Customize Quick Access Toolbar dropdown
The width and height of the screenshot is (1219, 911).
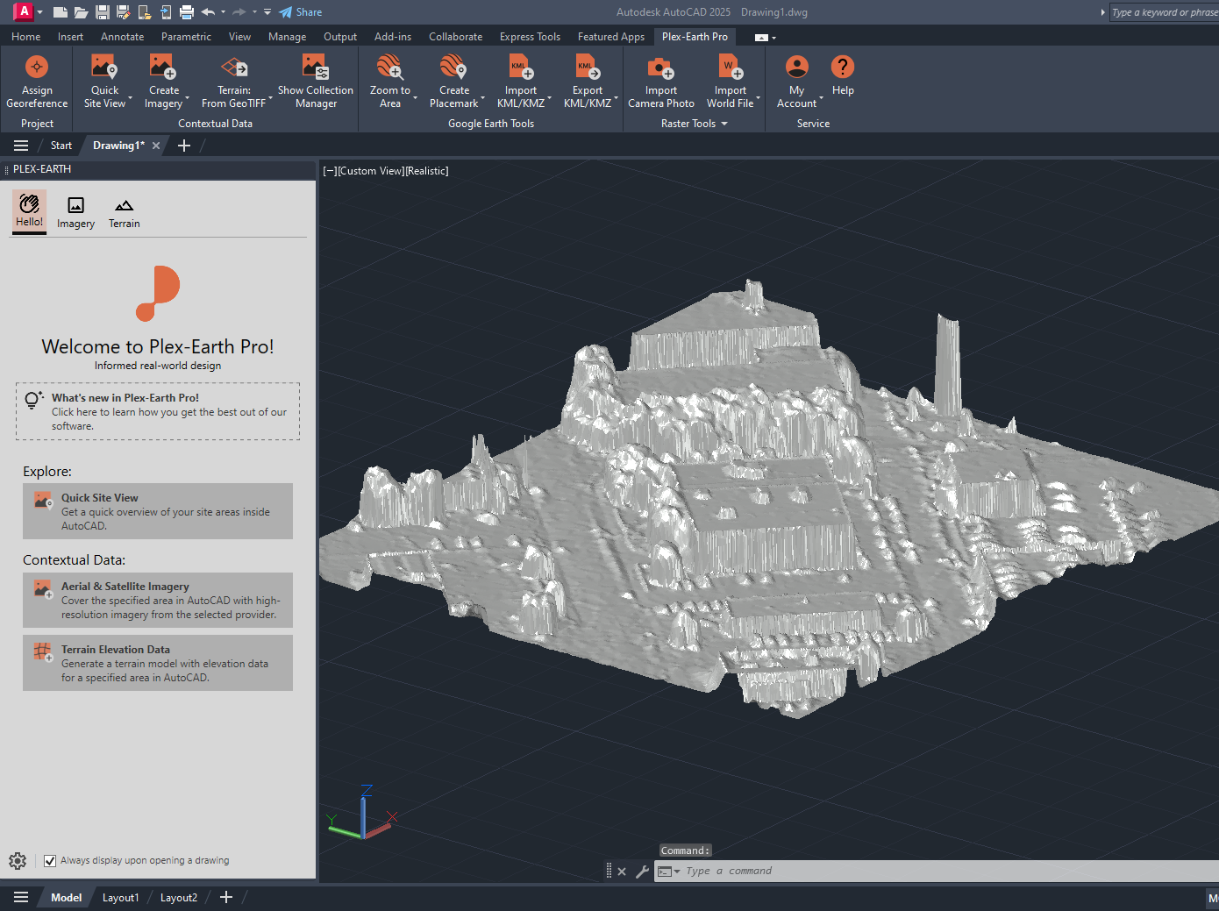(267, 12)
